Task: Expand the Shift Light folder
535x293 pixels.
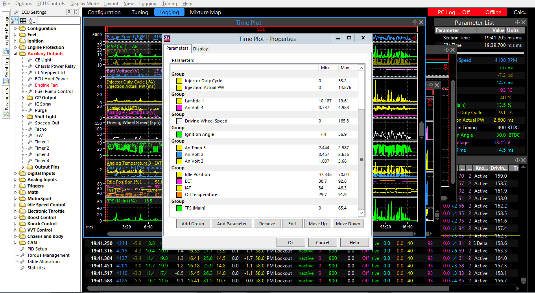Action: (23, 117)
